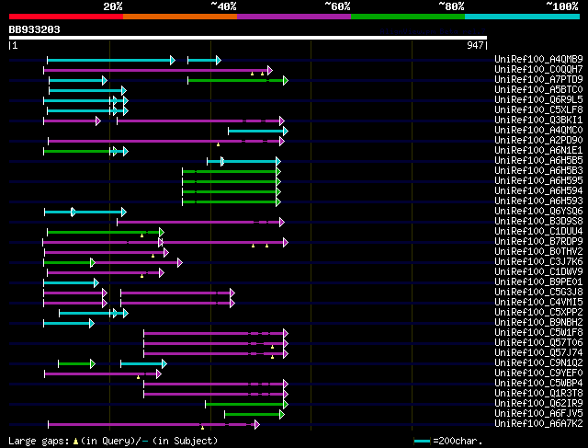Pick the UniRef100_A2PD90 entry
Viewport: 588px width, 448px height.
(x=538, y=140)
